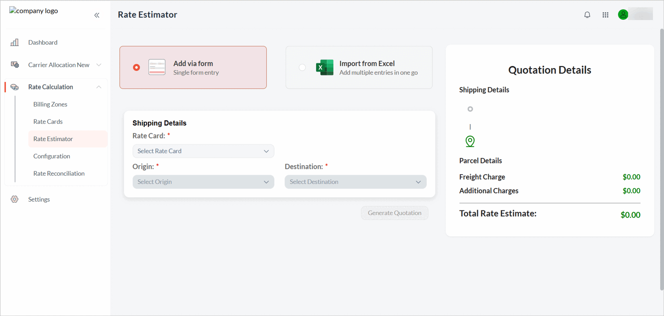Click the page vertical scrollbar
The image size is (664, 316).
(662, 159)
